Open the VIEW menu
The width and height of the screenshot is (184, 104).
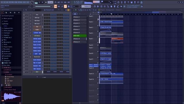(16, 2)
